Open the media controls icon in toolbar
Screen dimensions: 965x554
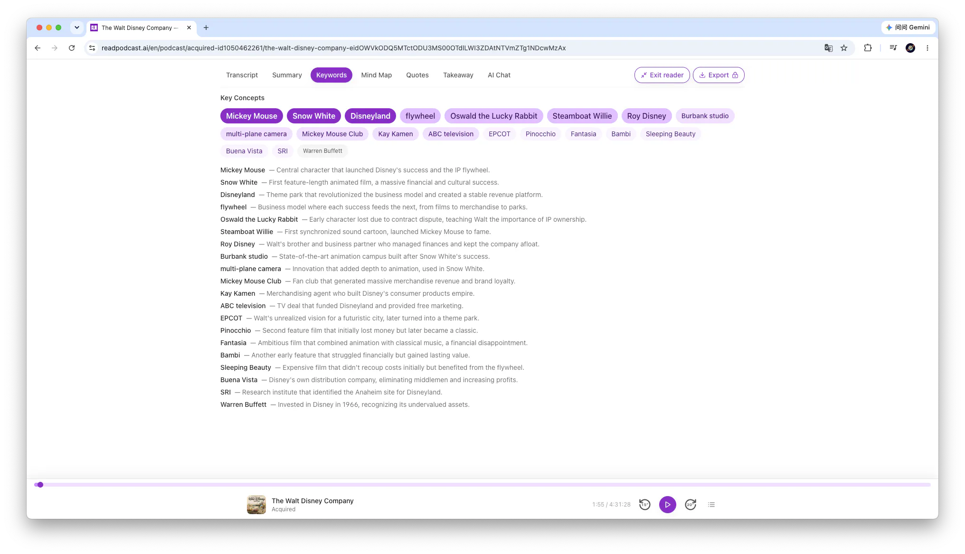click(893, 48)
